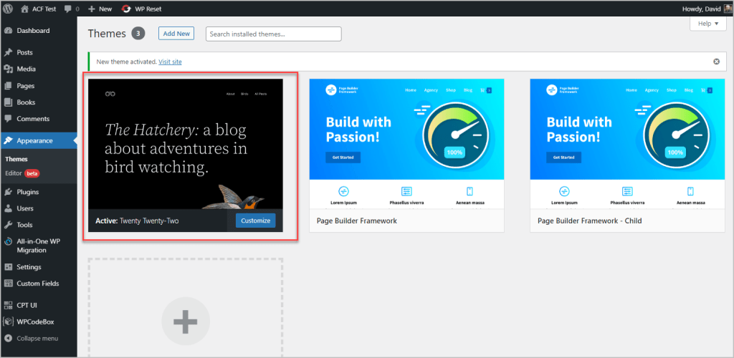Viewport: 734px width, 358px height.
Task: Open the Settings menu label
Action: tap(29, 267)
